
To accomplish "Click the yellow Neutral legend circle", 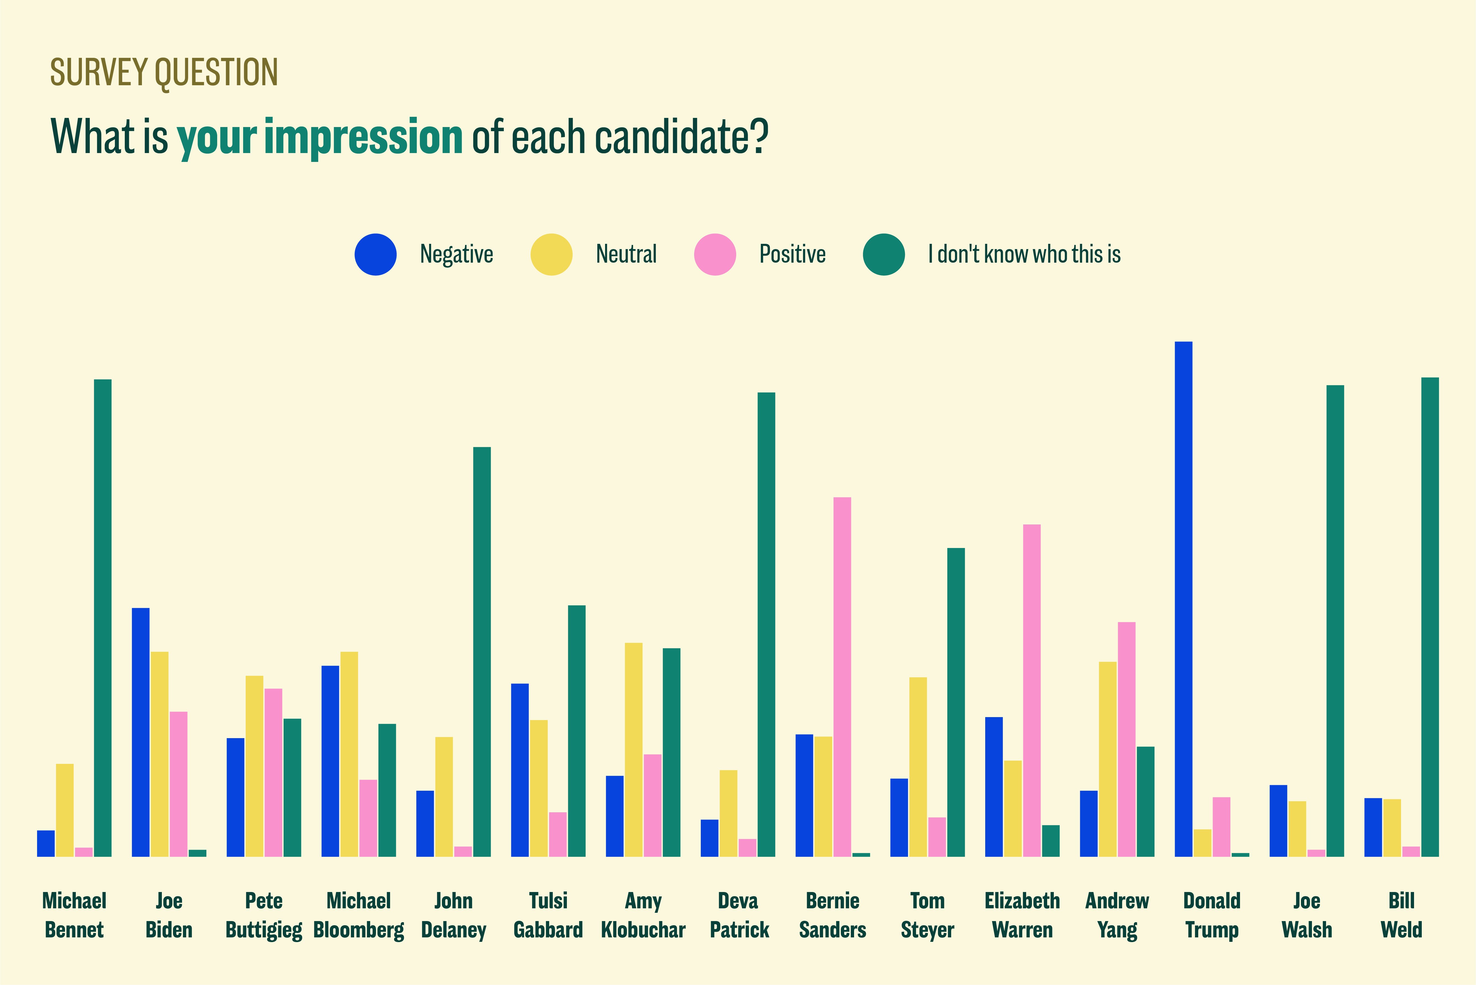I will coord(551,254).
